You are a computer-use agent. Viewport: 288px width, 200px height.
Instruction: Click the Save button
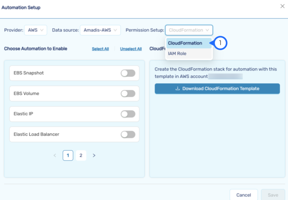click(273, 195)
